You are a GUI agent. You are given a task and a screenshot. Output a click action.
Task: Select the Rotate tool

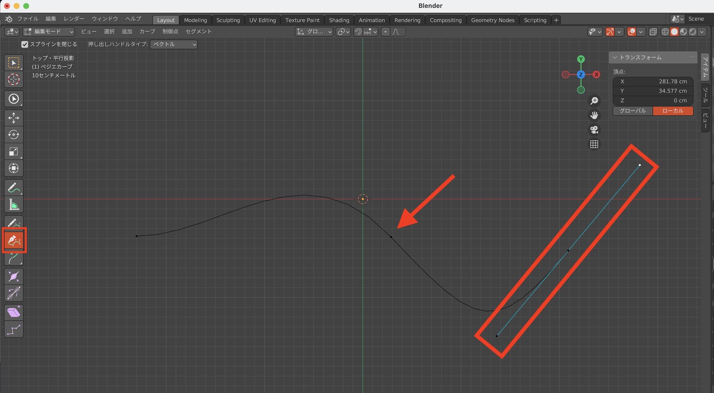[14, 135]
